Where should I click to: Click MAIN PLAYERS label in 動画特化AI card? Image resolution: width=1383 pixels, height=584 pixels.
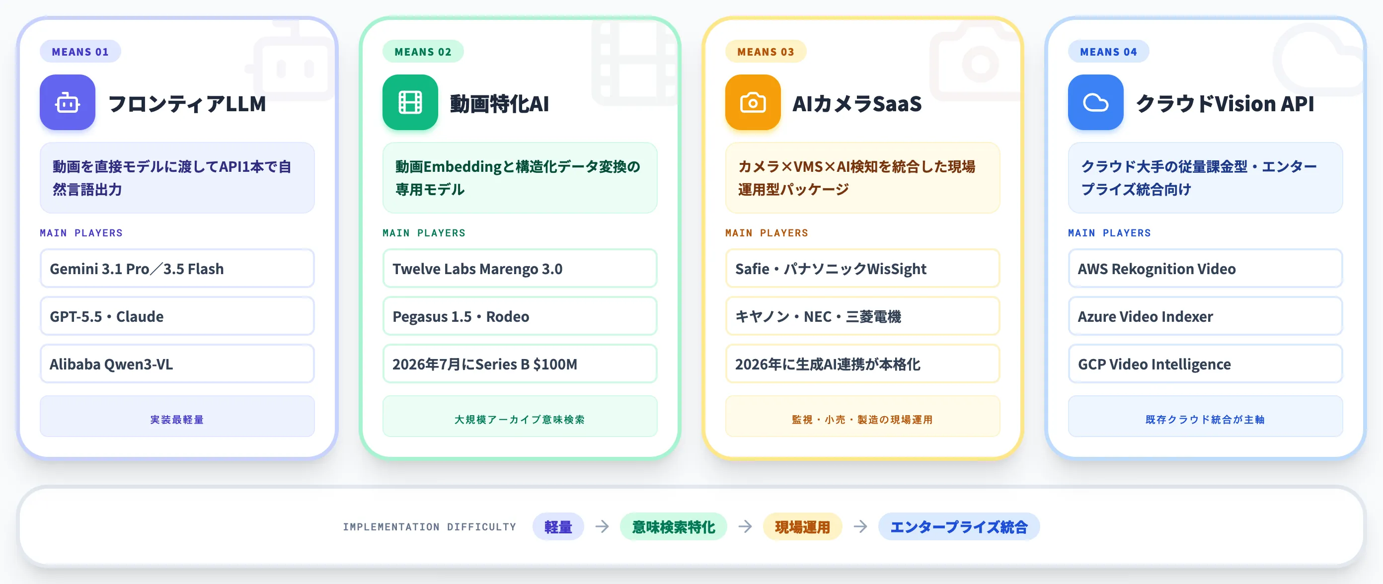point(424,233)
